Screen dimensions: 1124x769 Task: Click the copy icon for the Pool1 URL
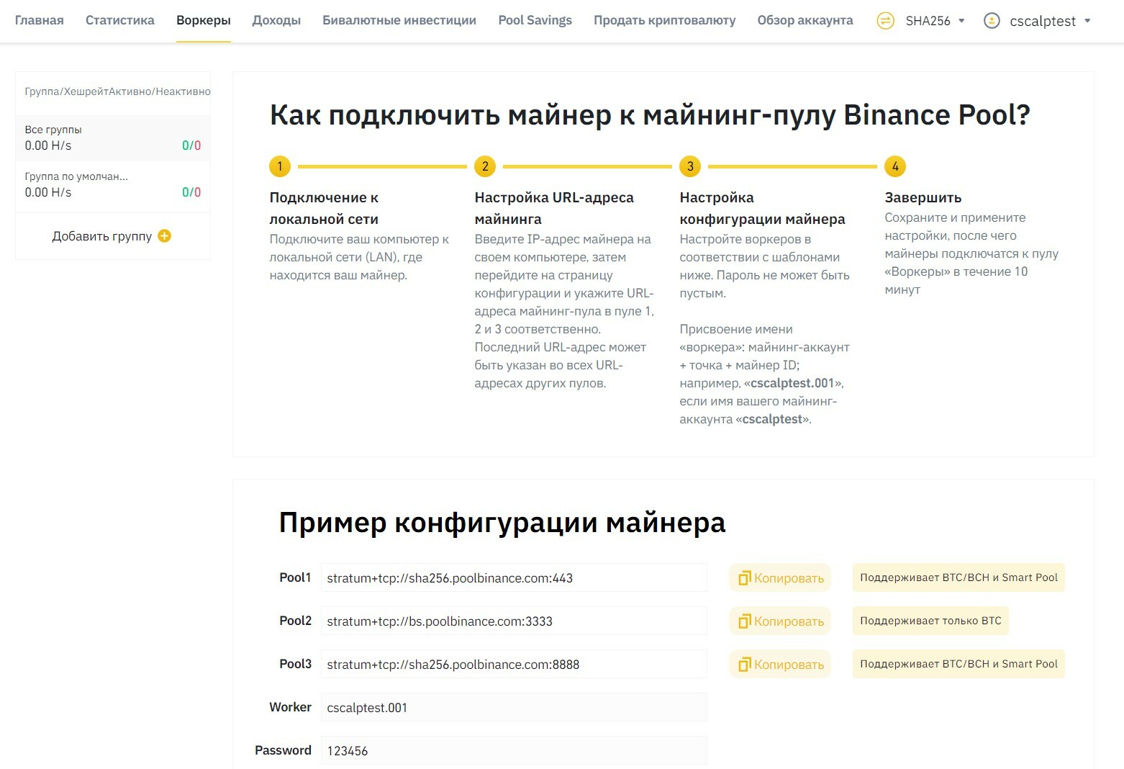(x=745, y=578)
